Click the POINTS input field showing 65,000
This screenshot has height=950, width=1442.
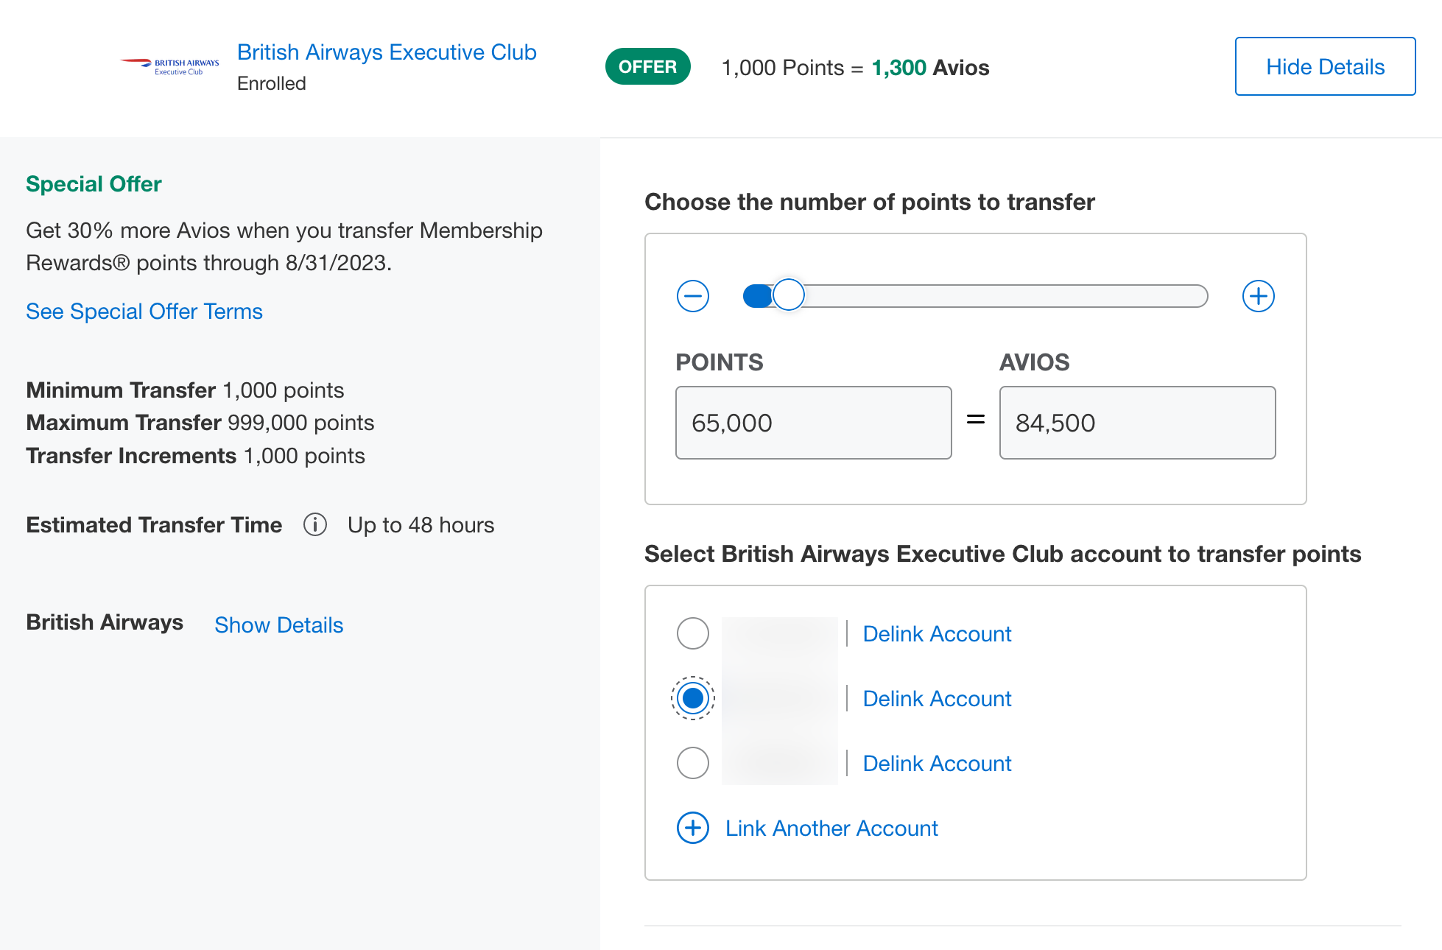[813, 423]
